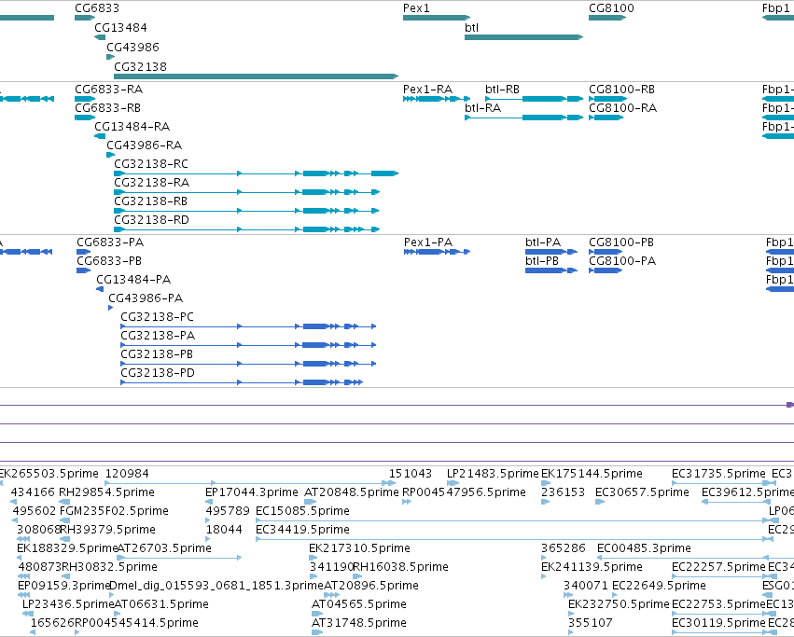Open EST AT04565.5prime
Image resolution: width=794 pixels, height=637 pixels.
click(359, 604)
